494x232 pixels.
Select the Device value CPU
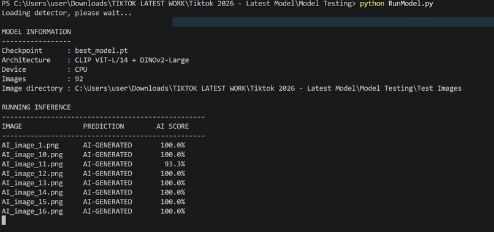pos(81,69)
